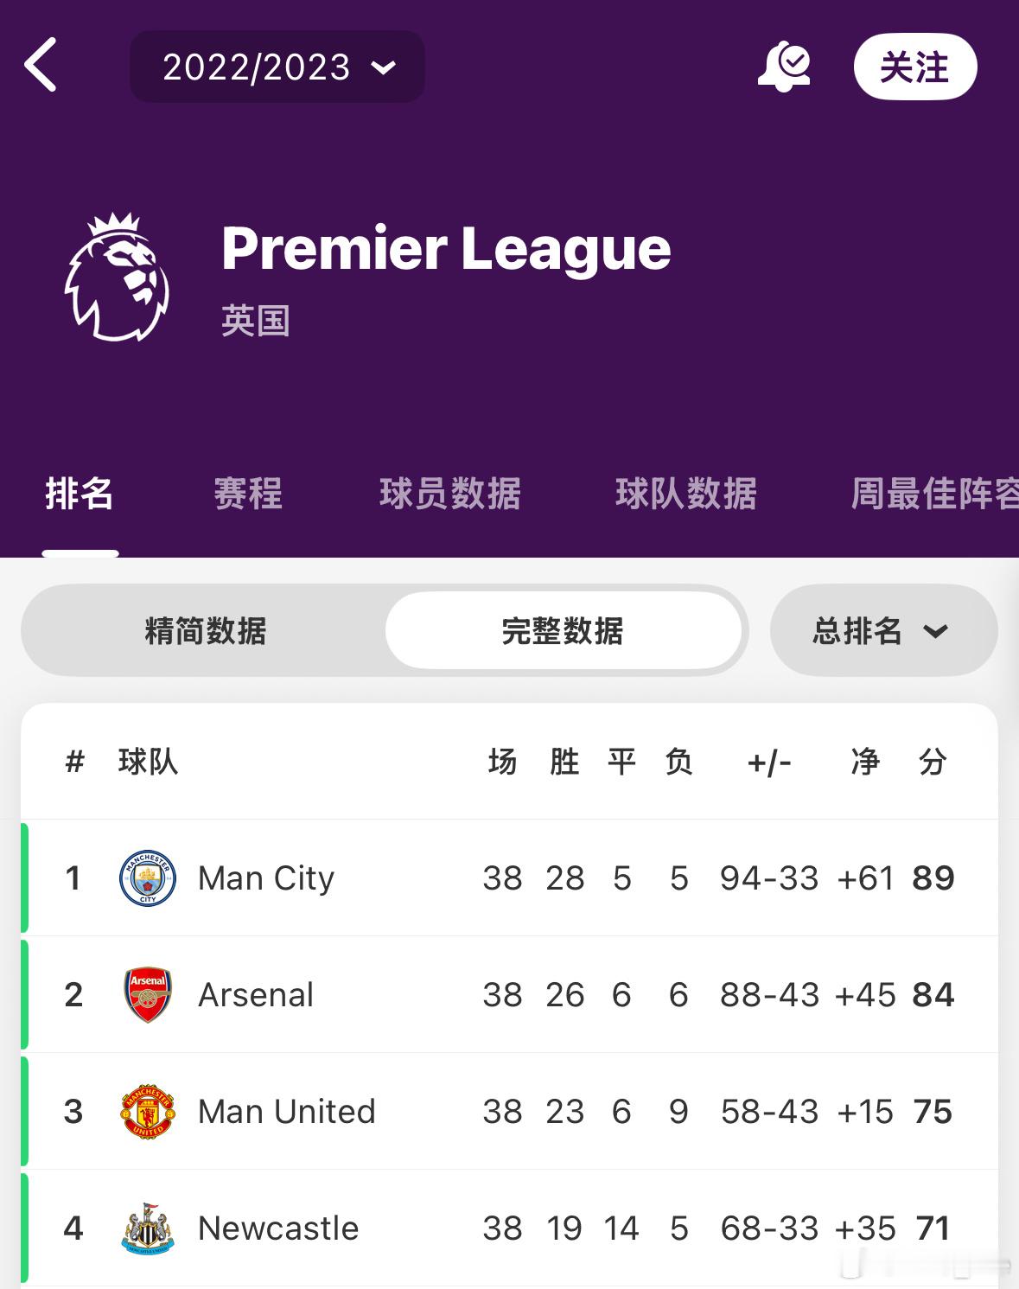This screenshot has width=1019, height=1289.
Task: Tap the Premier League lion logo
Action: coord(117,277)
